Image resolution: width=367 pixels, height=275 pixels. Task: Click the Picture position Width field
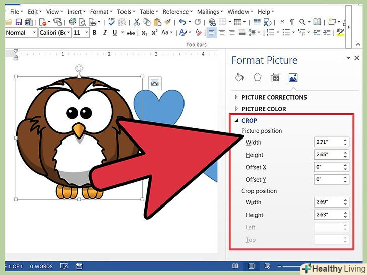pos(328,143)
